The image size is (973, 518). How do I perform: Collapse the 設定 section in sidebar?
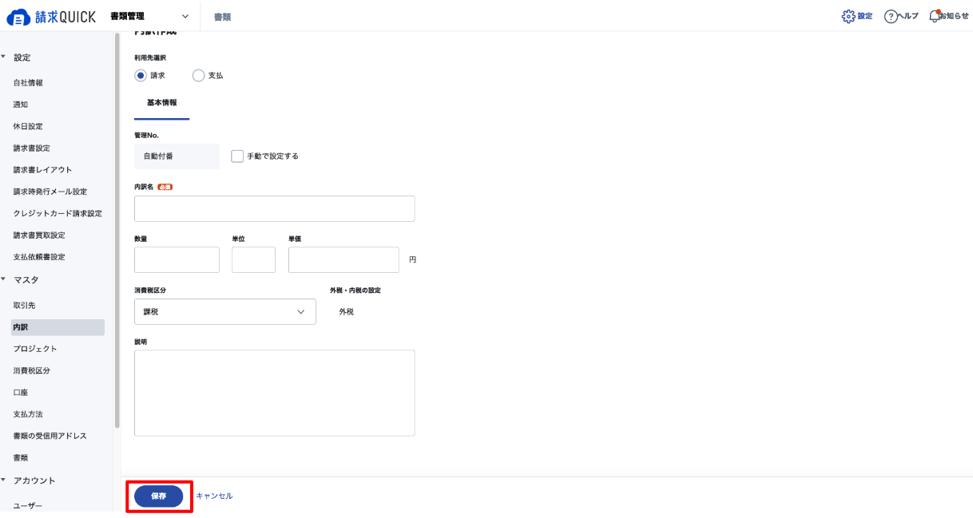tap(3, 57)
